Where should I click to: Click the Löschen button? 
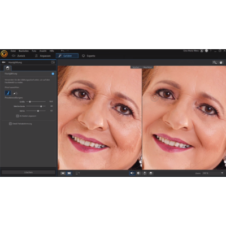click(28, 172)
